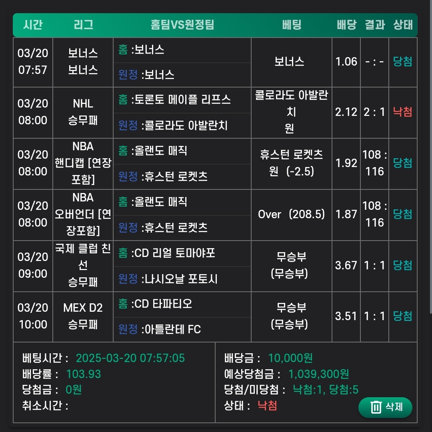Select home team CD 리얼 토마야포
Screen dimensions: 432x432
[175, 253]
